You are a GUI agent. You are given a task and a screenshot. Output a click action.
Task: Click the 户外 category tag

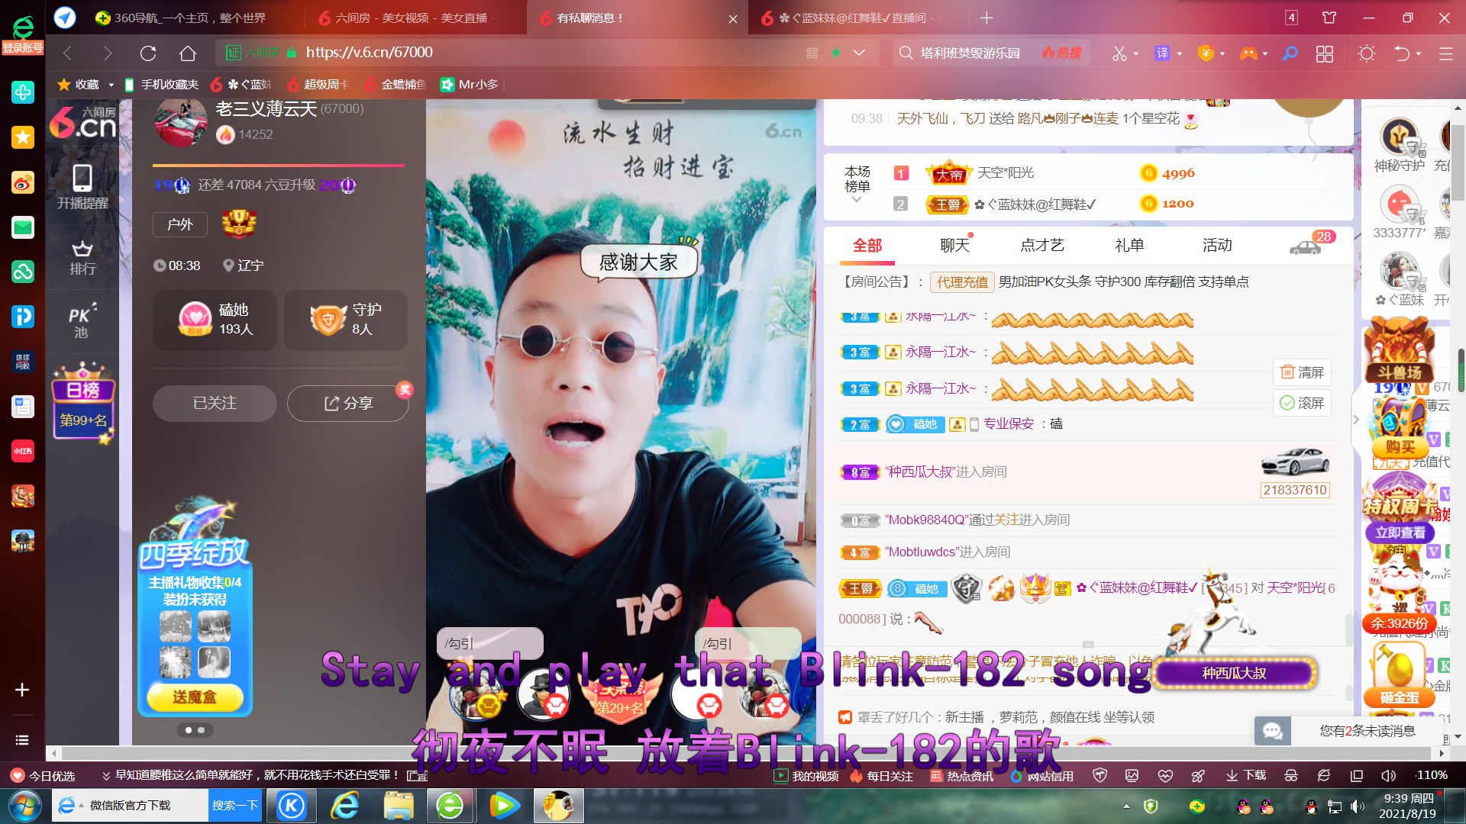coord(180,224)
